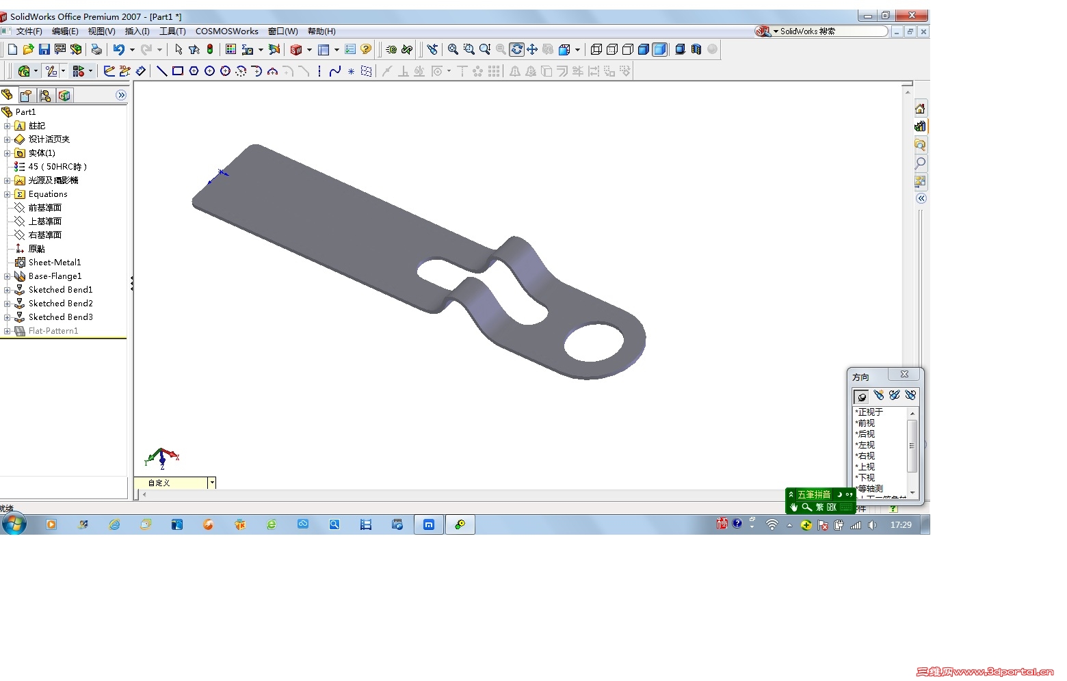The width and height of the screenshot is (1067, 681).
Task: Open a file with the folder icon
Action: coord(28,49)
